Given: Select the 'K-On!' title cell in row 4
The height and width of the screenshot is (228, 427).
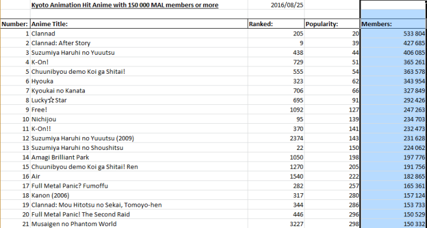Looking at the screenshot, I should click(x=139, y=62).
